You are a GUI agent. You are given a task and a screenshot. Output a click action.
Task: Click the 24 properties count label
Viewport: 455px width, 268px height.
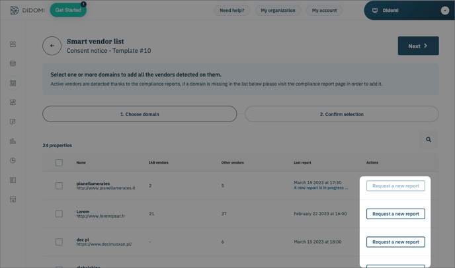[57, 145]
